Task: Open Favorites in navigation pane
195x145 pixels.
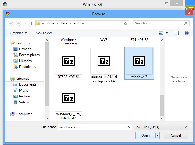Action: [23, 43]
